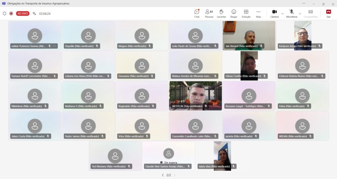Select talyta dias video tile
Viewport: 337px width, 179px height.
tap(222, 154)
